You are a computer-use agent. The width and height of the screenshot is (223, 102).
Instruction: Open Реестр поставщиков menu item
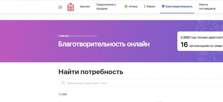click(x=207, y=7)
